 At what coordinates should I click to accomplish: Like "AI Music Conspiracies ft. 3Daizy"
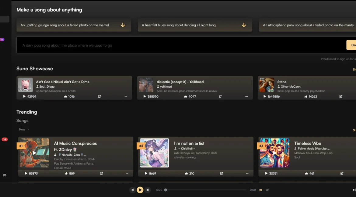66,173
